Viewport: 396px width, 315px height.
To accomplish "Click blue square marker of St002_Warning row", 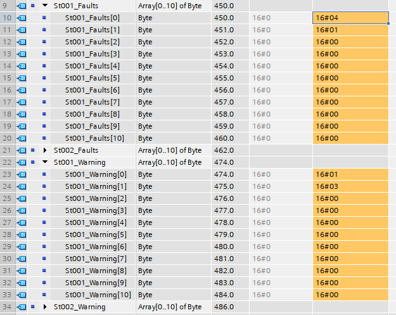I will pos(32,307).
